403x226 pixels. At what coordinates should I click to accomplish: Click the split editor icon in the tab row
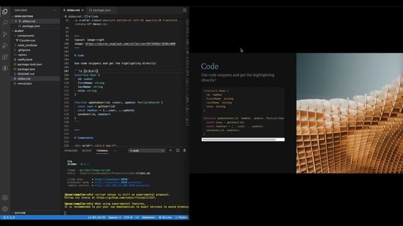click(x=184, y=10)
